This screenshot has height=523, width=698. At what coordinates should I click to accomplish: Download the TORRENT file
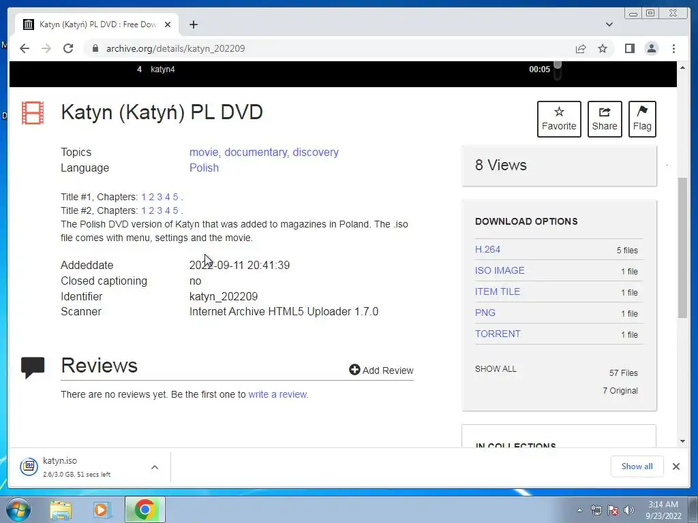point(498,334)
